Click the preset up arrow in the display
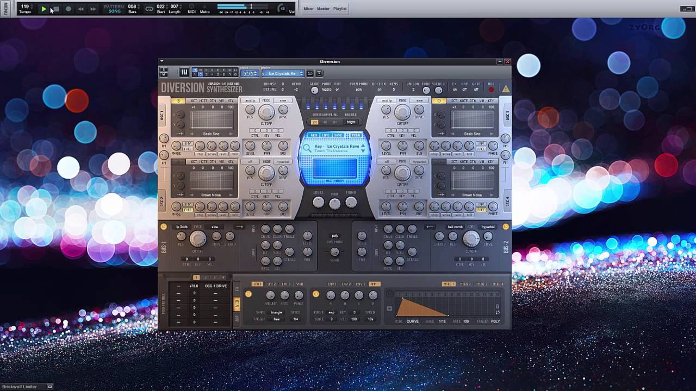 coord(363,146)
